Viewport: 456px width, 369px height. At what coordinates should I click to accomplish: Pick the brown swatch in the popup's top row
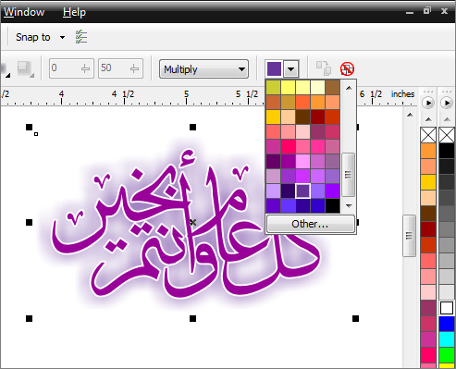tap(333, 88)
